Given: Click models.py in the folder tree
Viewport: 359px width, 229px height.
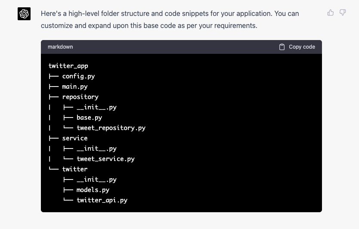Looking at the screenshot, I should tap(93, 189).
